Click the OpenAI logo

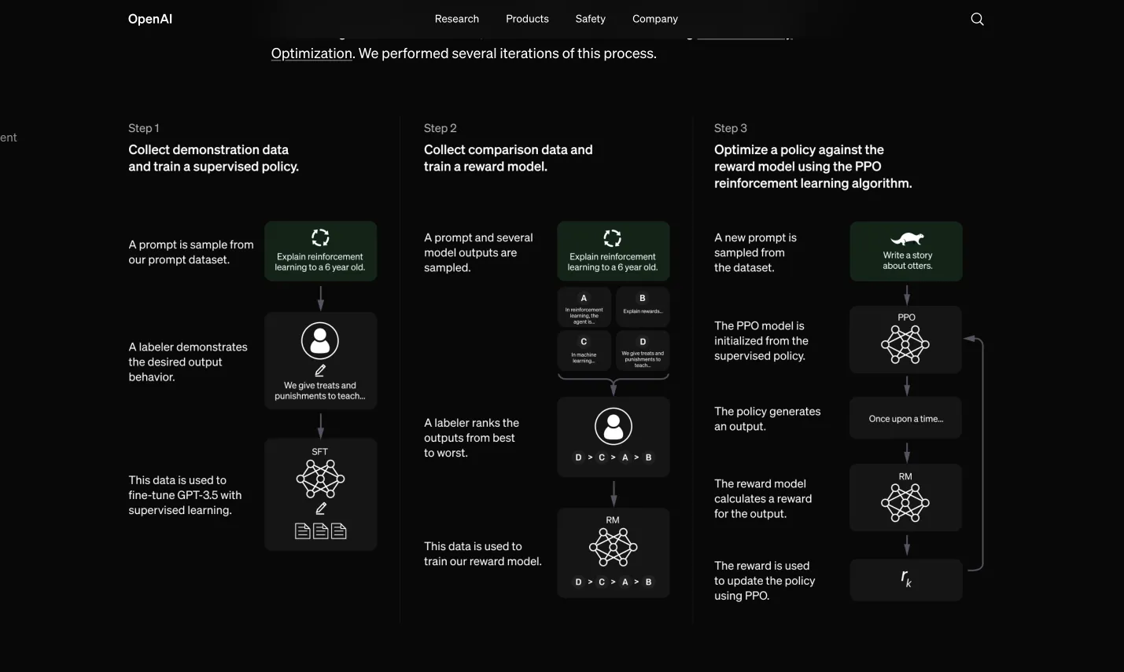[150, 19]
